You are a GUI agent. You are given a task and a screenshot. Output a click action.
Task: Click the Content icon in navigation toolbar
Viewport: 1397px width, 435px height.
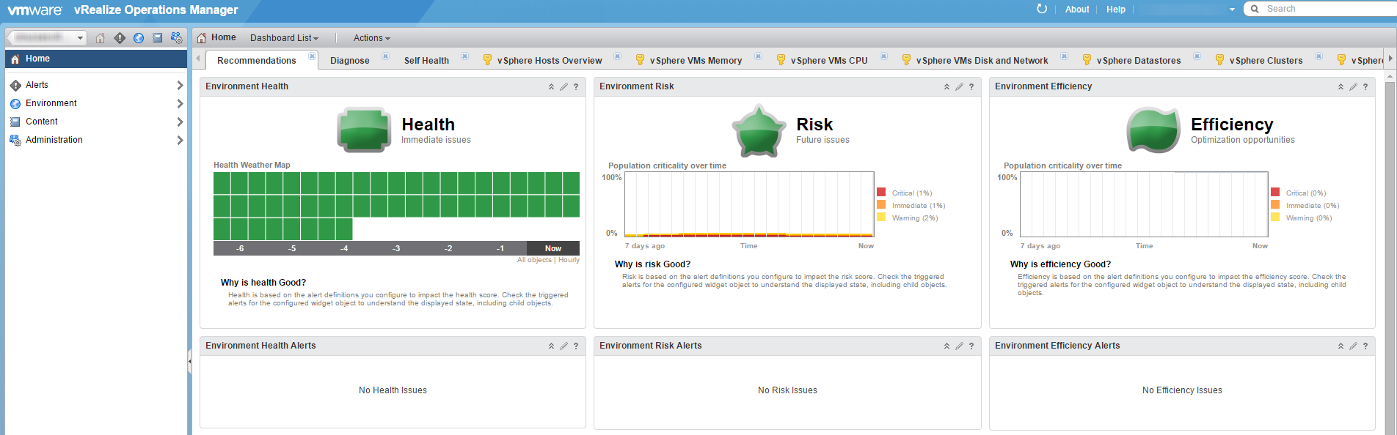[x=157, y=38]
